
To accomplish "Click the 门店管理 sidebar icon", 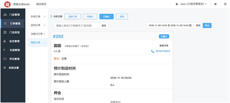I will pyautogui.click(x=5, y=15).
